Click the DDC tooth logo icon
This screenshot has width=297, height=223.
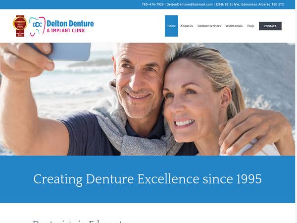point(37,26)
